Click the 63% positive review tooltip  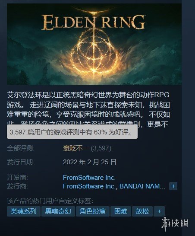coord(72,132)
